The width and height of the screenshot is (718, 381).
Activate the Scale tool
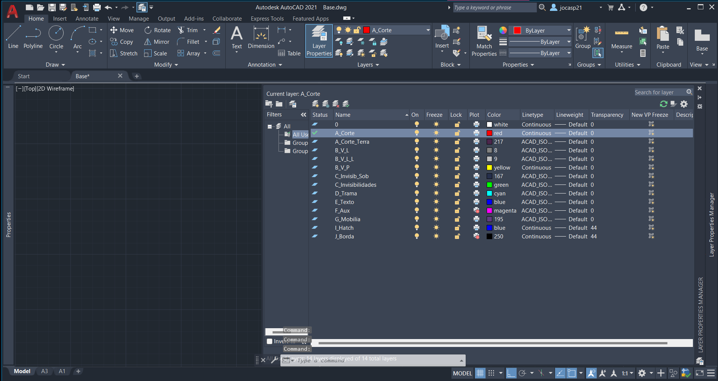pyautogui.click(x=156, y=54)
